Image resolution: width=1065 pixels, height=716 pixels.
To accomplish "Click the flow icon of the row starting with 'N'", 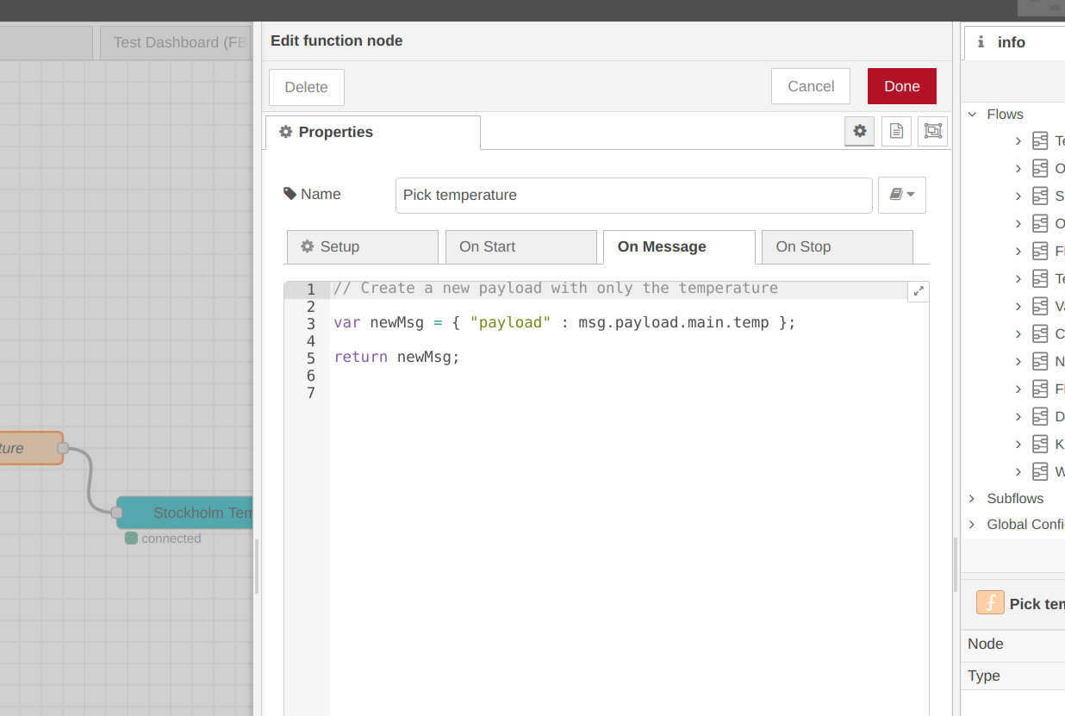I will point(1040,361).
